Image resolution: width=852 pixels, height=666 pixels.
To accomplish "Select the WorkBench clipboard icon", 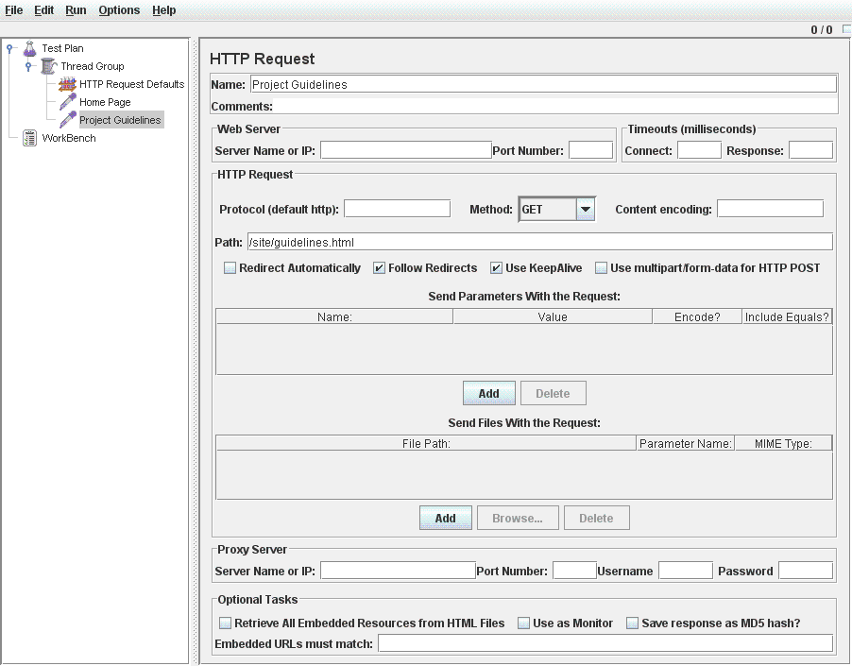I will tap(29, 138).
